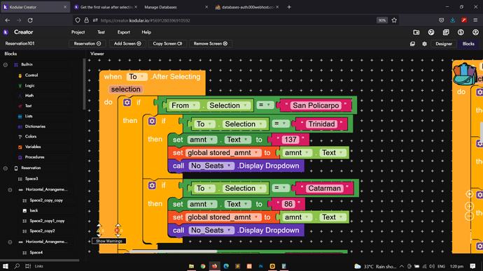Open equals operator dropdown for San Policarpo
Viewport: 483px width, 271px height.
pos(265,105)
